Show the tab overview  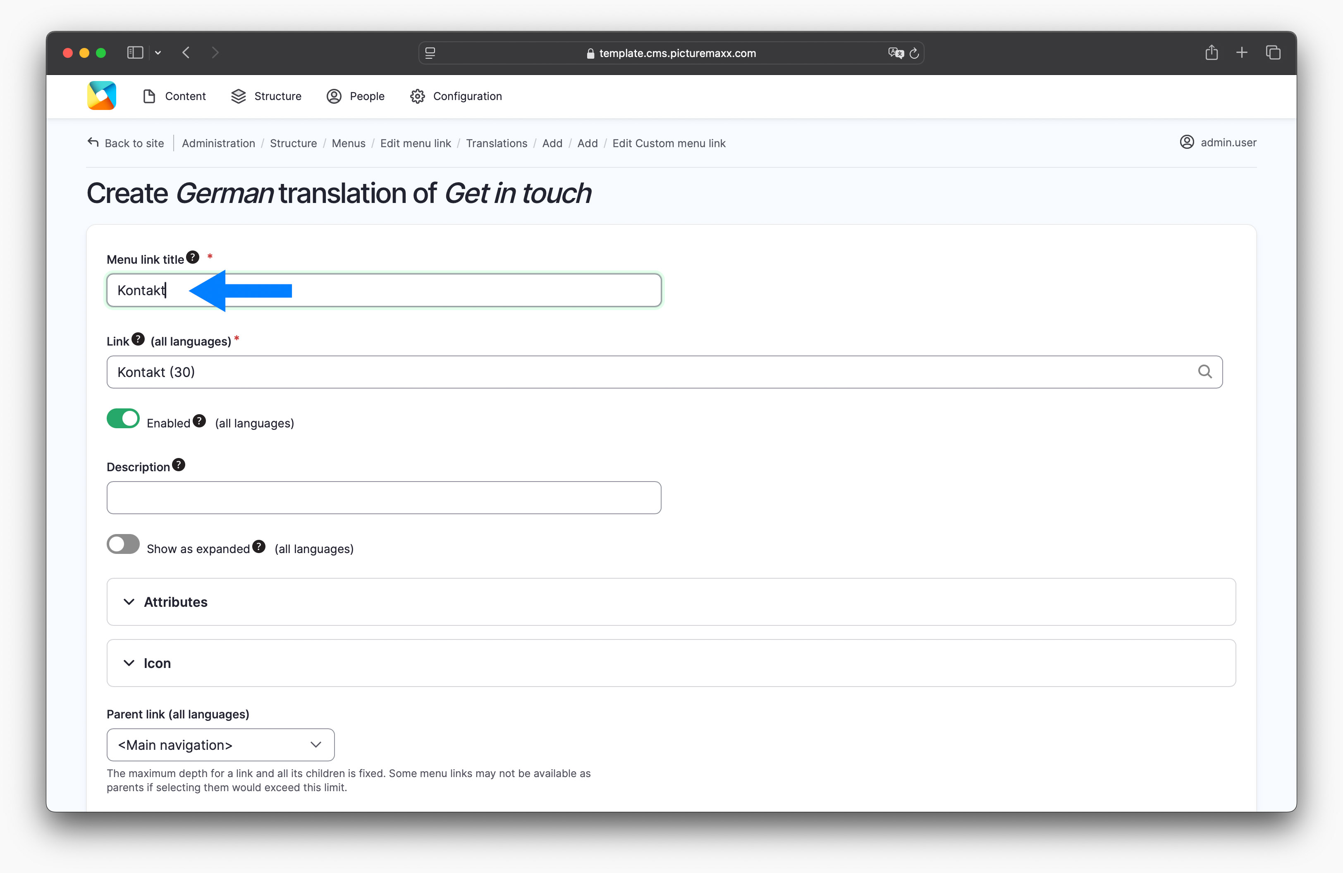tap(1273, 53)
